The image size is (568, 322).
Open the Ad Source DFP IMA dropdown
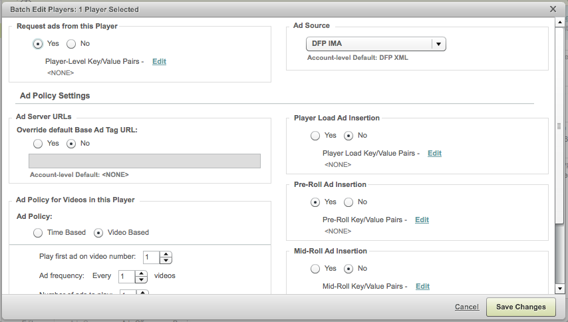point(376,44)
